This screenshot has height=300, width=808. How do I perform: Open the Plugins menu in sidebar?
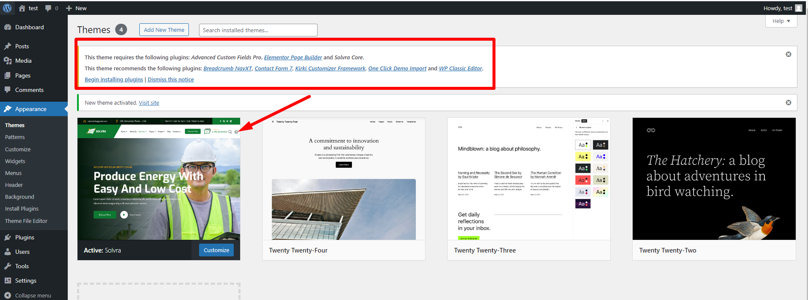tap(25, 237)
